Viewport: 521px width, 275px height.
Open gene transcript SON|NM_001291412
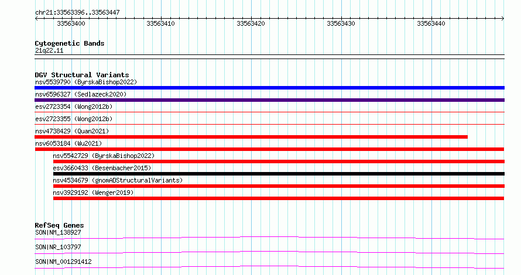[x=63, y=262]
